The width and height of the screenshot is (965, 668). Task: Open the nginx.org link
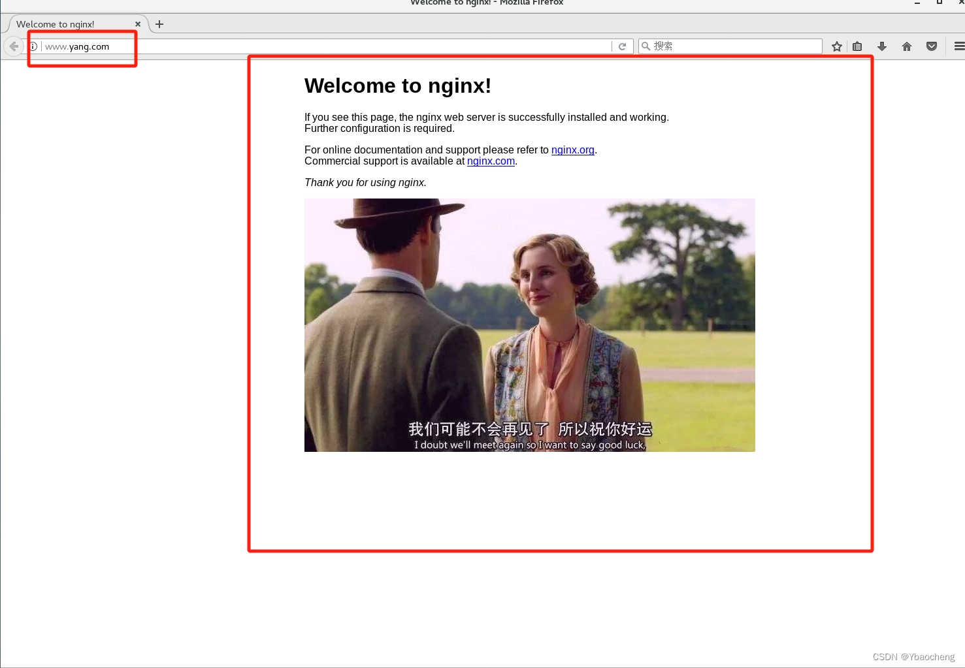coord(573,150)
